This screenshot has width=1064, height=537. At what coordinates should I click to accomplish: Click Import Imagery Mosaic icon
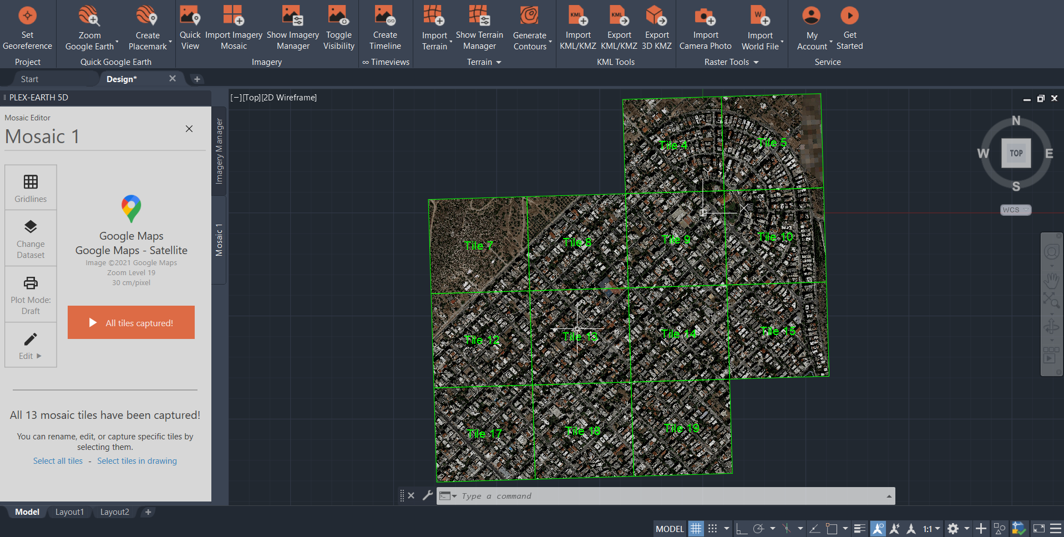pyautogui.click(x=234, y=16)
